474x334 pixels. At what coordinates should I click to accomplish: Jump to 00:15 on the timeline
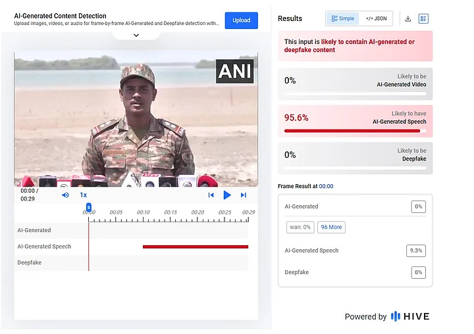coord(170,212)
